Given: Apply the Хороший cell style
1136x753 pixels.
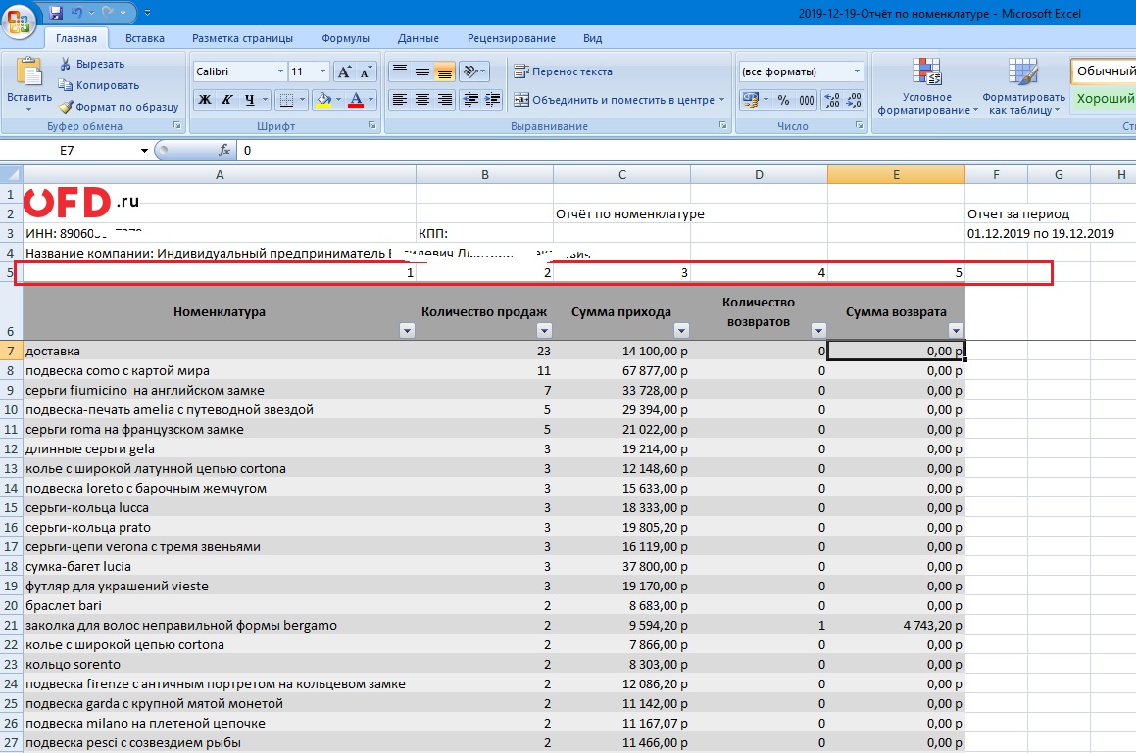Looking at the screenshot, I should (1104, 99).
